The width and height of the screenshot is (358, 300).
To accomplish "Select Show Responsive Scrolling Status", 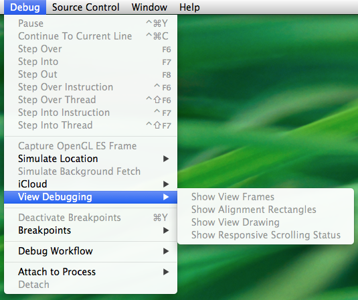I will click(x=266, y=235).
